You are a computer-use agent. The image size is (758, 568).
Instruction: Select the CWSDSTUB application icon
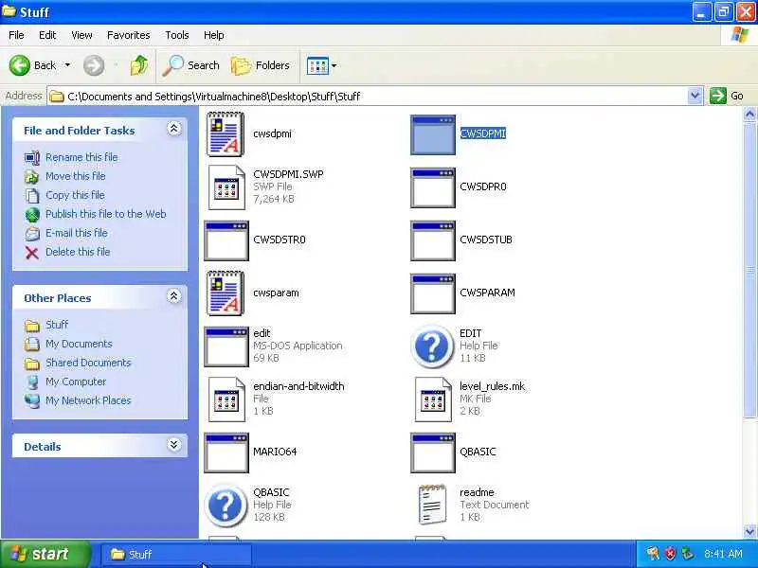point(433,240)
